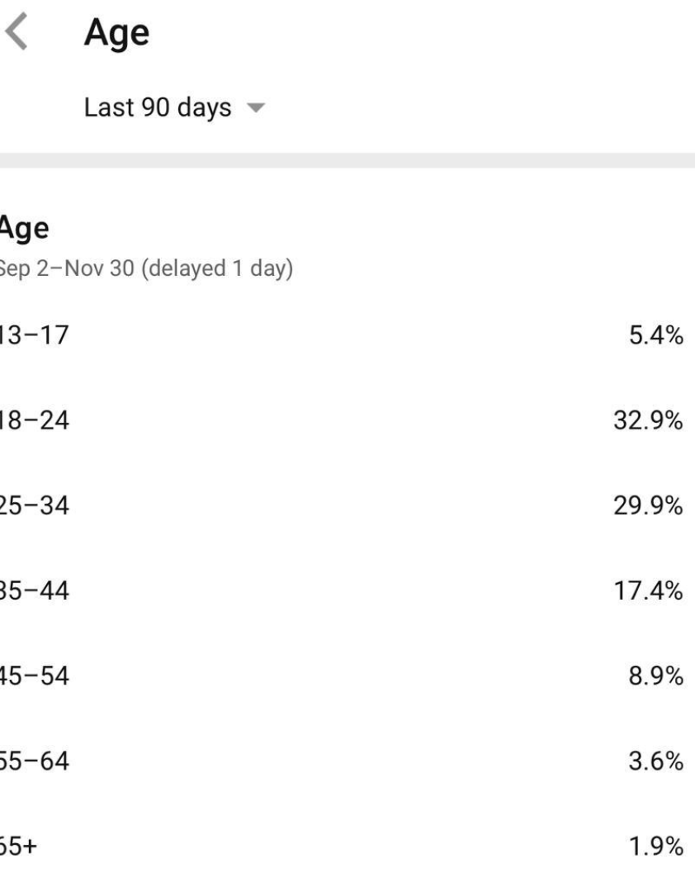695x892 pixels.
Task: Click the Age page title
Action: (116, 35)
